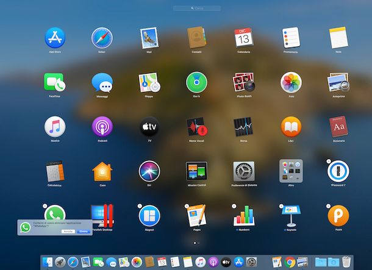Launch Photo Booth from Launchpad

pyautogui.click(x=244, y=82)
